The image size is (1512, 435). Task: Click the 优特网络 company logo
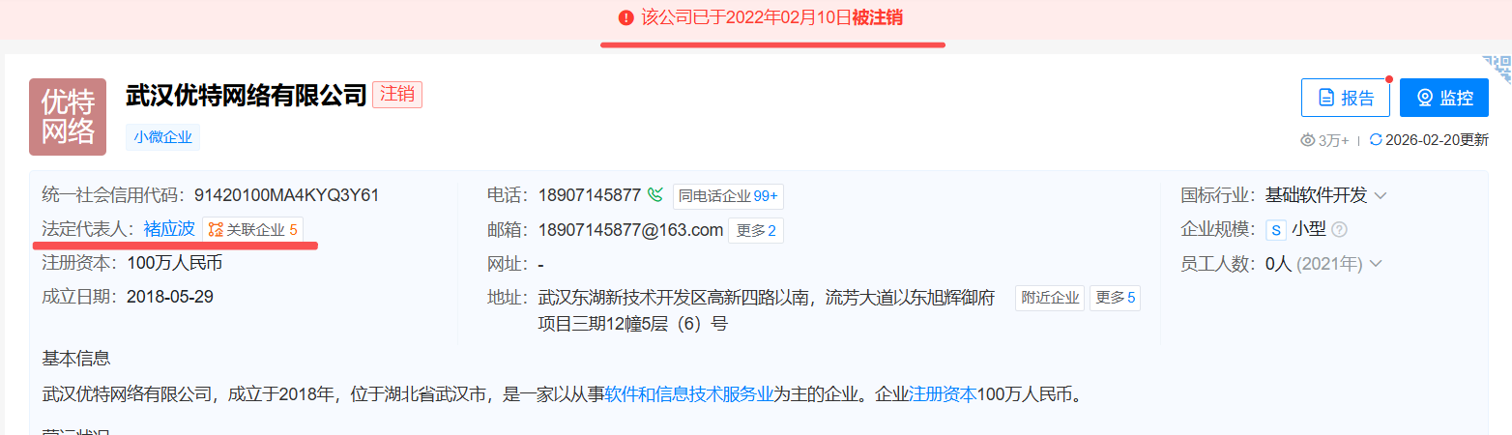pos(68,117)
